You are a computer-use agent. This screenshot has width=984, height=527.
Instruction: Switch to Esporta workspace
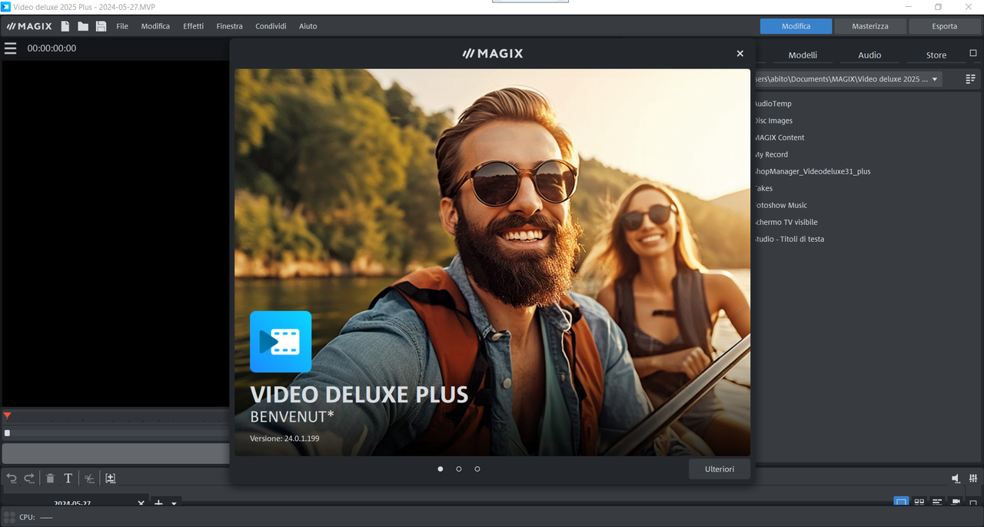(945, 26)
